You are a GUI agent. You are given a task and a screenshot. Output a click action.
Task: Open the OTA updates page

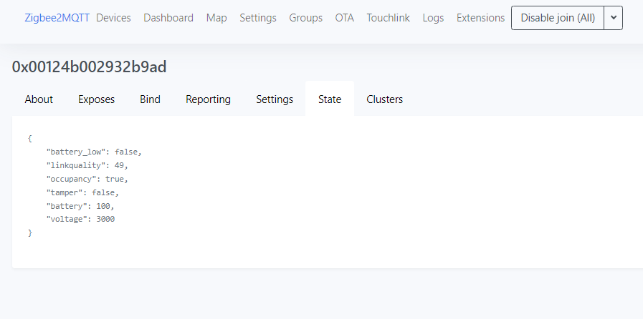(345, 18)
